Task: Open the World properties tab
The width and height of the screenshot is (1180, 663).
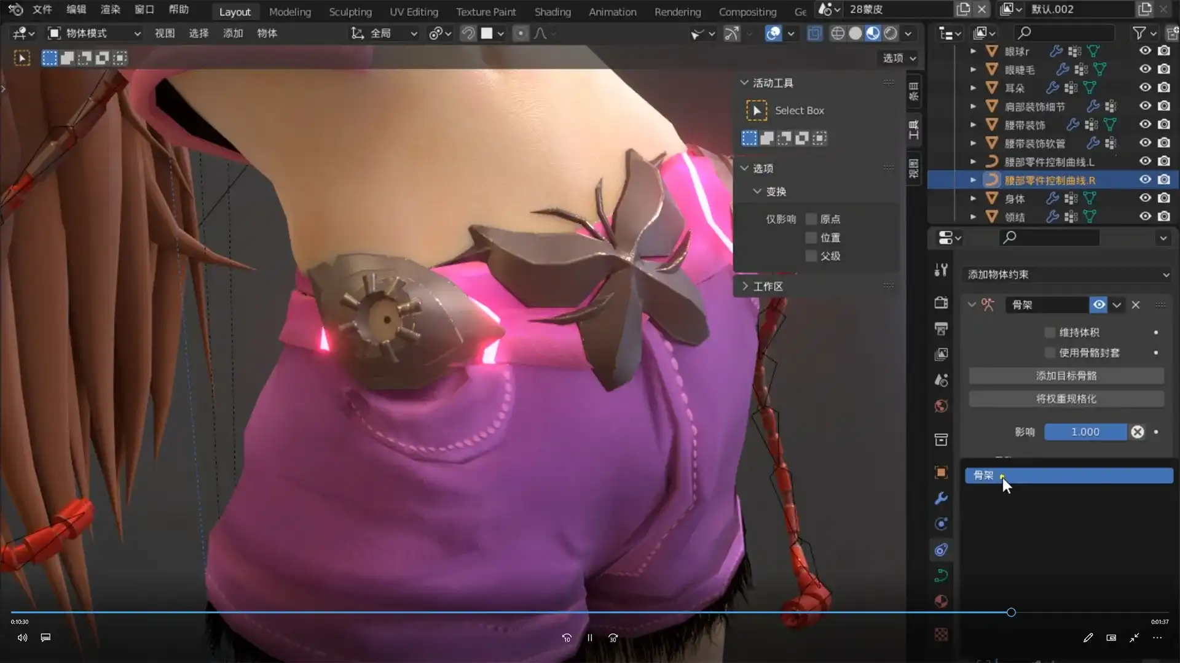Action: pyautogui.click(x=941, y=406)
